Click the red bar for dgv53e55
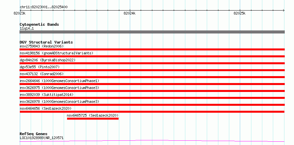This screenshot has height=145, width=294. pos(152,70)
